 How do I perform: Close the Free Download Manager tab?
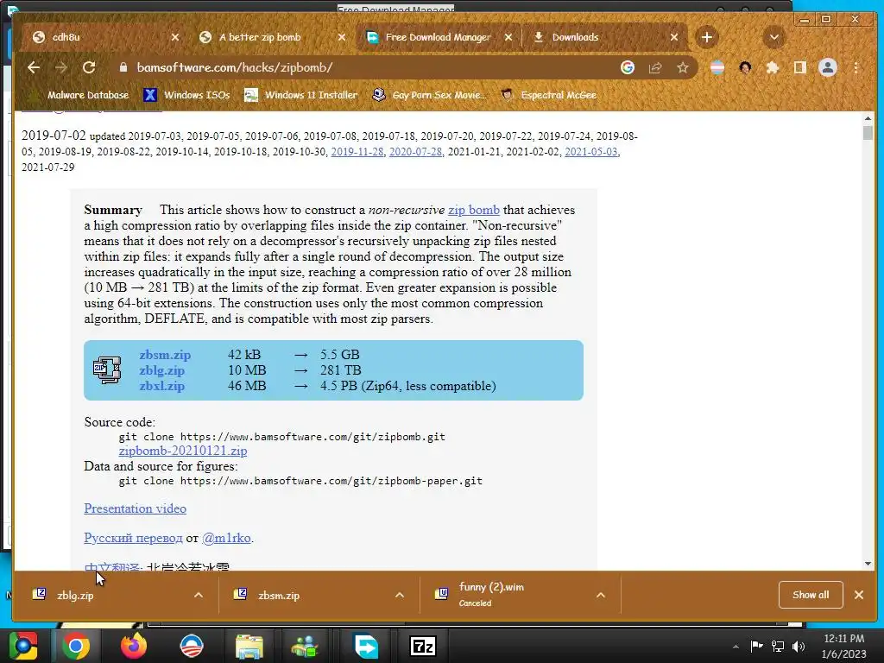508,37
